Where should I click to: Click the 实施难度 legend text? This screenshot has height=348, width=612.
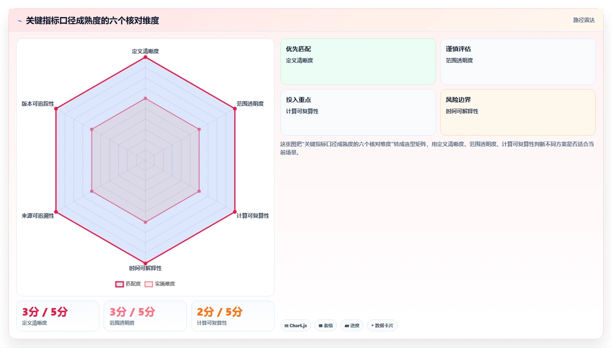[x=165, y=284]
